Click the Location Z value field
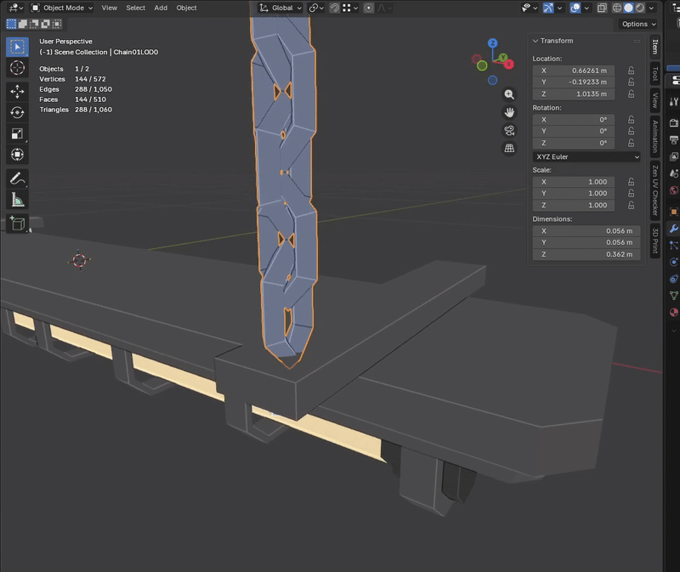 coord(586,94)
